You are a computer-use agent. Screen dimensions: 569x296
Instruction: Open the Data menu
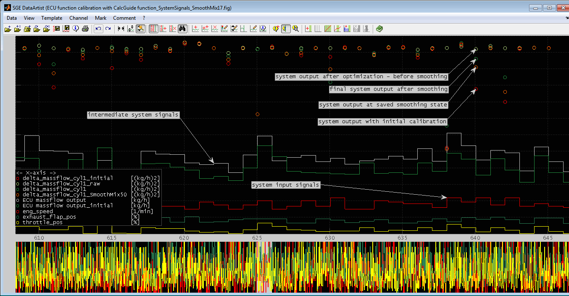pos(12,18)
